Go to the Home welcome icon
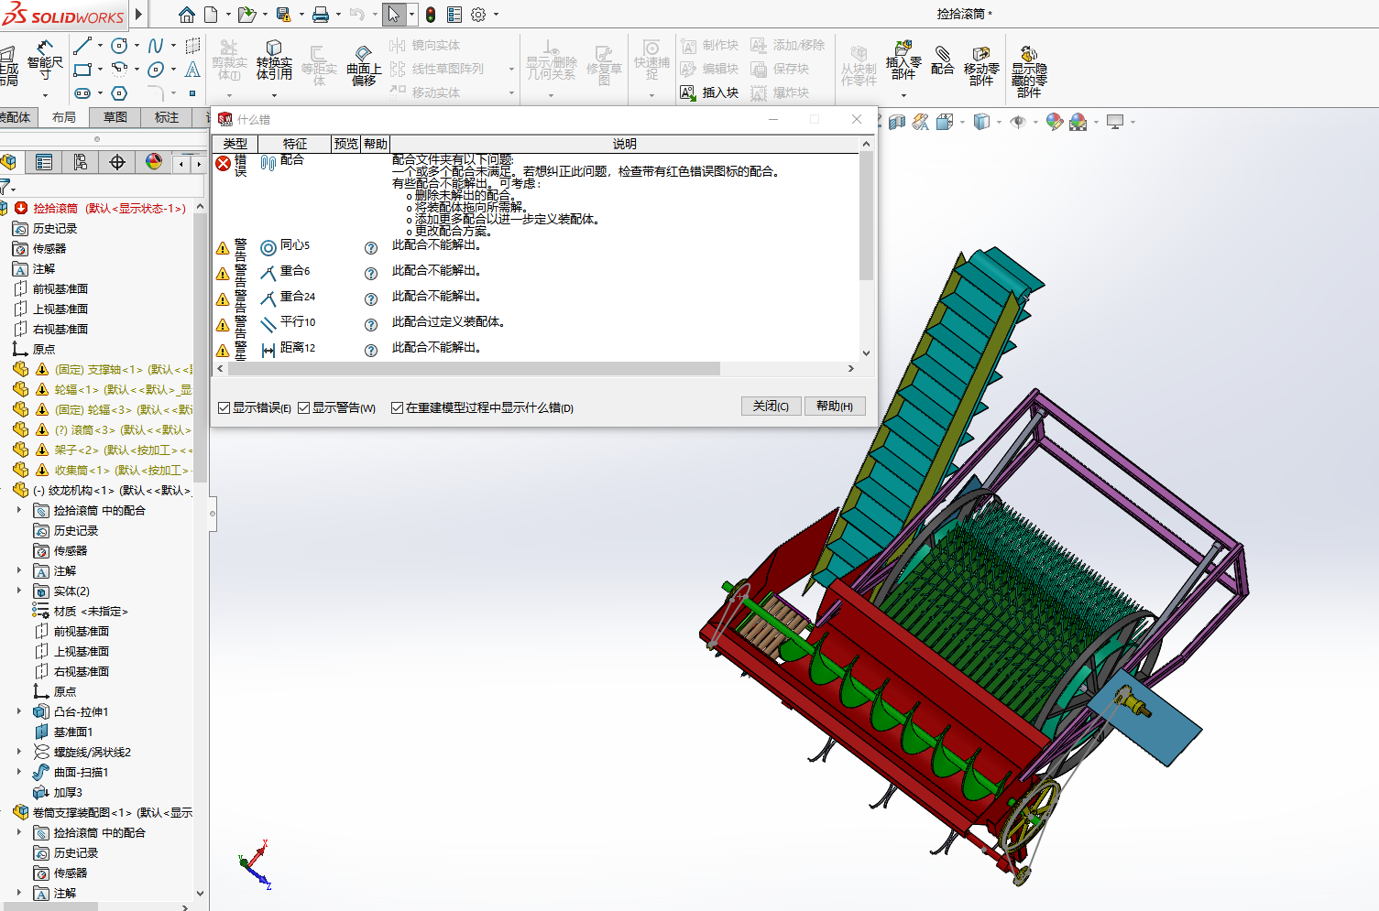Image resolution: width=1379 pixels, height=911 pixels. point(187,15)
